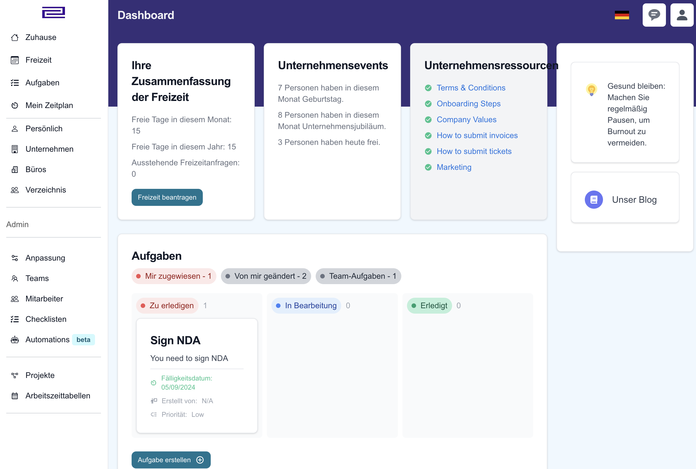Open the user profile icon
This screenshot has width=696, height=469.
click(x=682, y=15)
